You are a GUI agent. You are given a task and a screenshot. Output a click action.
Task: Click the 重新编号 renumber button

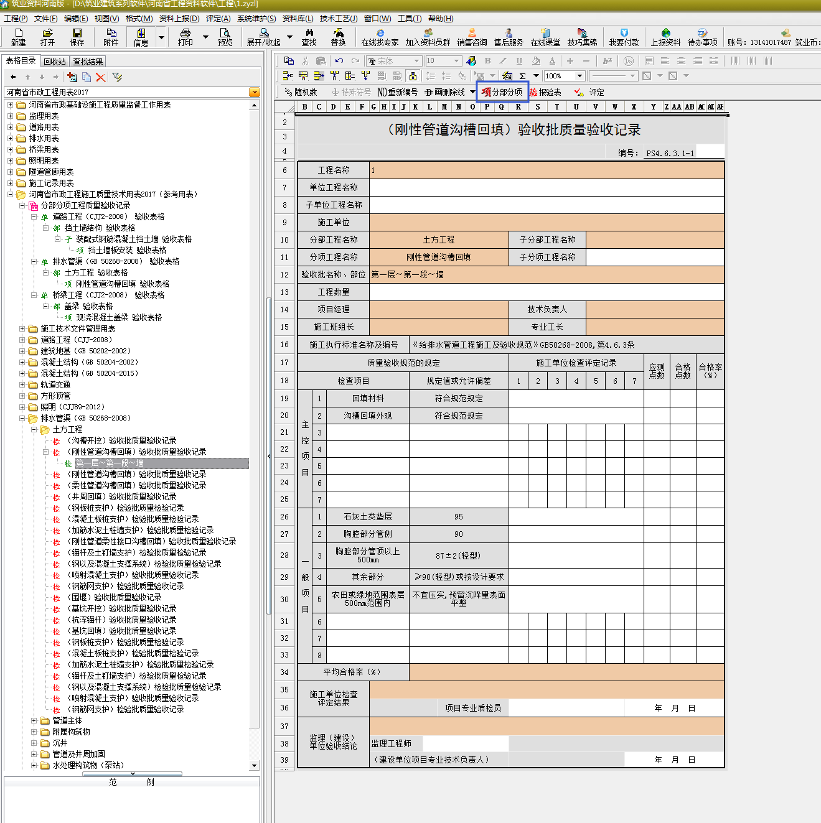(x=398, y=92)
